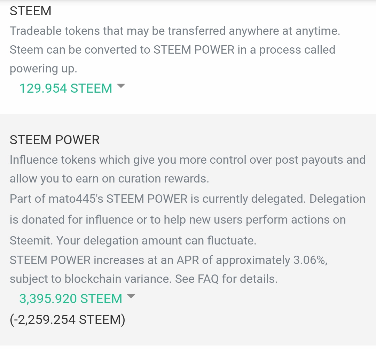376x349 pixels.
Task: Click the 'Steem can be converted' sentence
Action: [x=172, y=50]
